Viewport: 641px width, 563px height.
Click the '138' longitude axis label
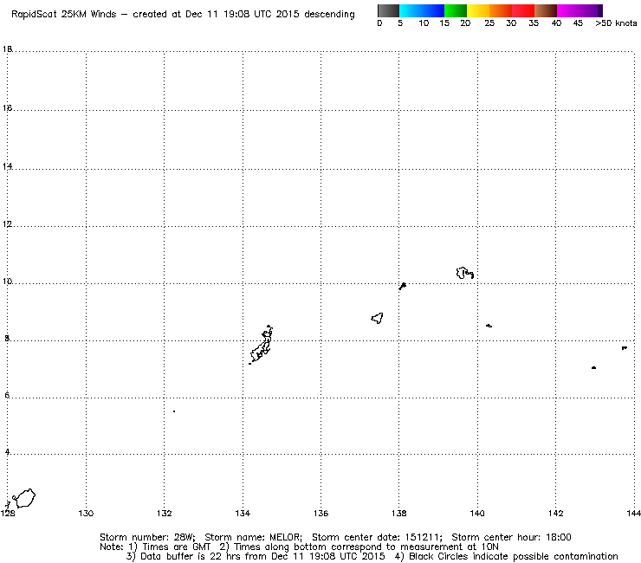pyautogui.click(x=399, y=513)
